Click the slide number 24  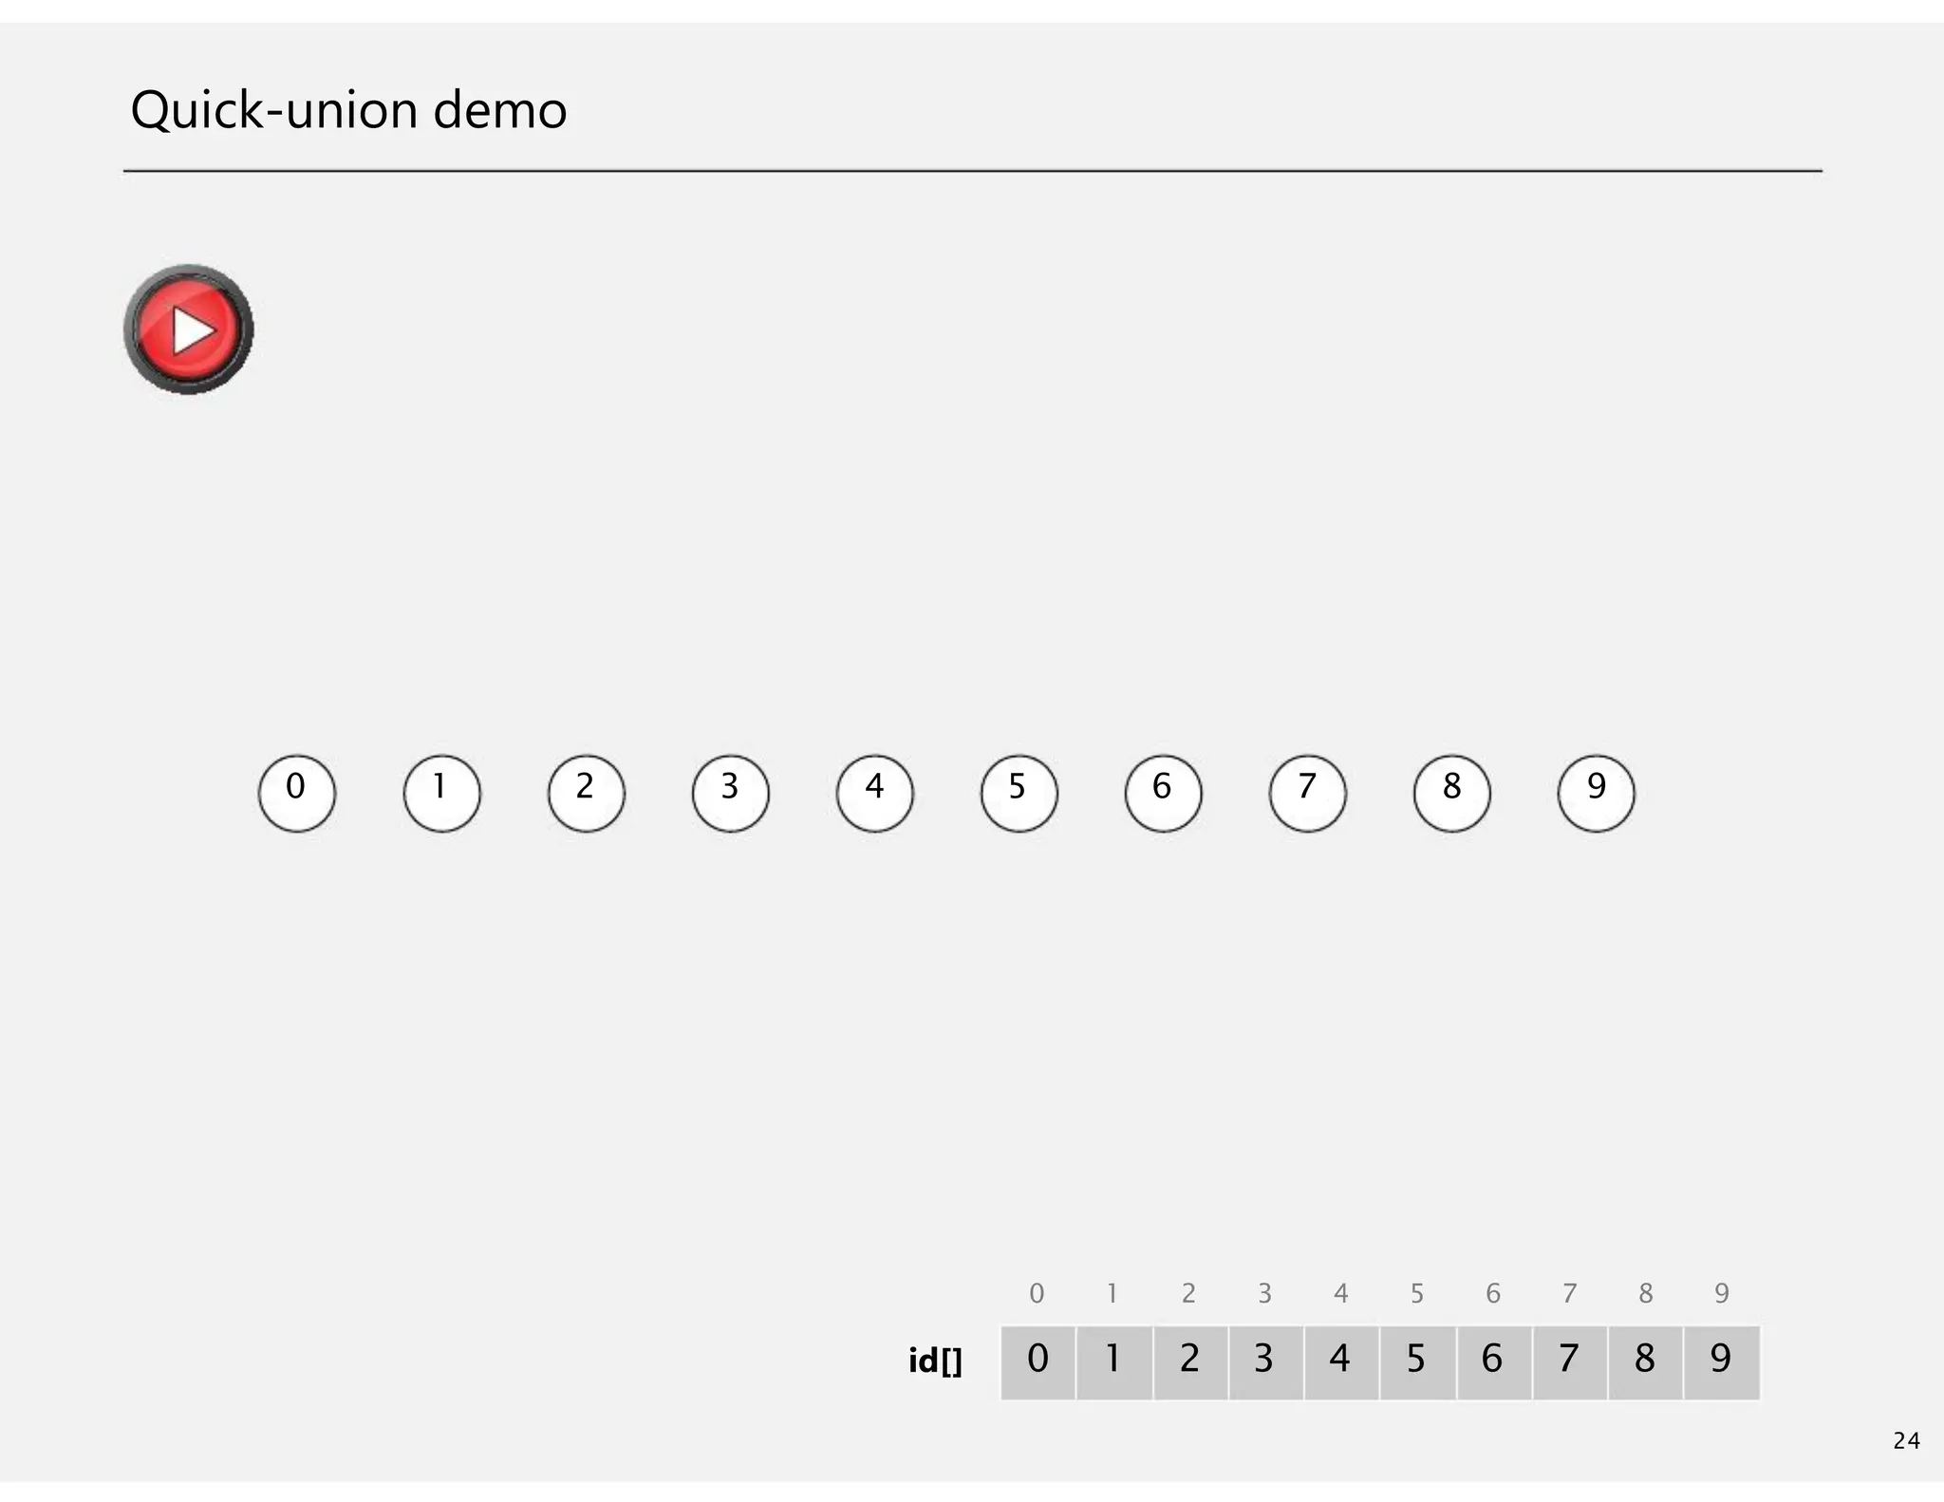pyautogui.click(x=1906, y=1441)
